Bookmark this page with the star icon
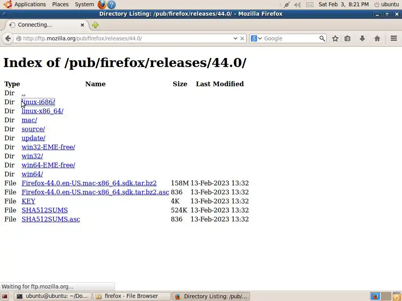 tap(335, 38)
